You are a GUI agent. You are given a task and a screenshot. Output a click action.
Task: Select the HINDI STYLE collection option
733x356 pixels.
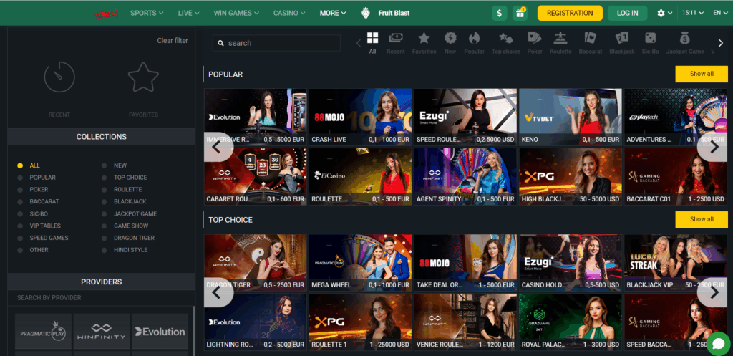tap(125, 250)
